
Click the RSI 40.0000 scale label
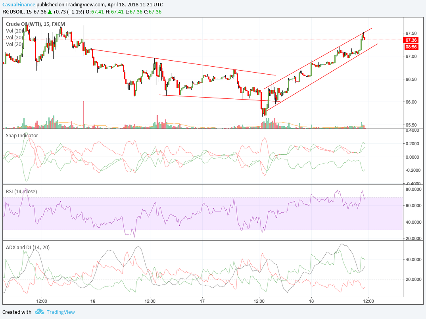(x=413, y=222)
